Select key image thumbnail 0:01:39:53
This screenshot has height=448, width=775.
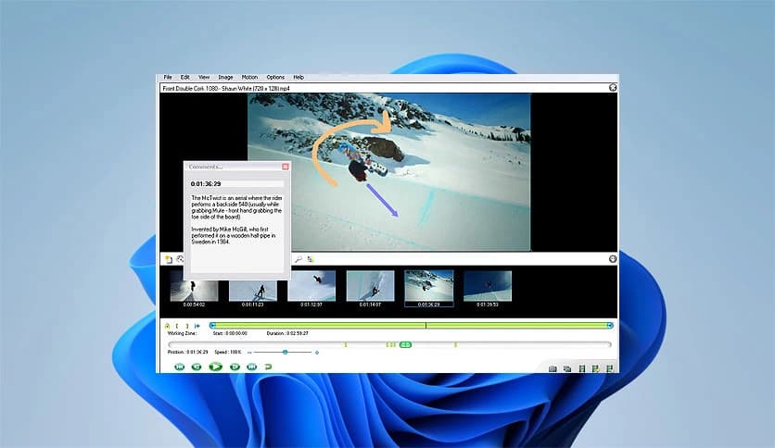click(488, 286)
